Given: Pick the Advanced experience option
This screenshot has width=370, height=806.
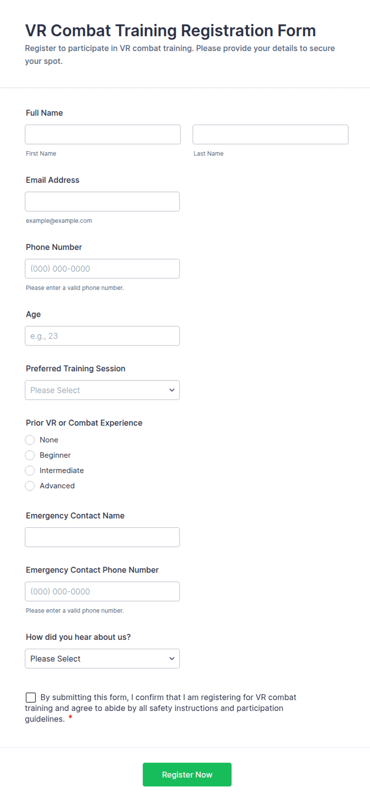Looking at the screenshot, I should click(x=30, y=486).
